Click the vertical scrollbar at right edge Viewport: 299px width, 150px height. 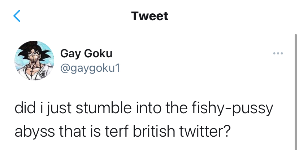tap(296, 90)
